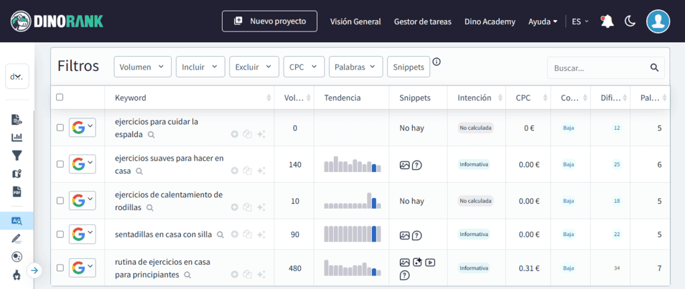Click the info icon next to Snippets
The image size is (685, 289).
pos(437,62)
